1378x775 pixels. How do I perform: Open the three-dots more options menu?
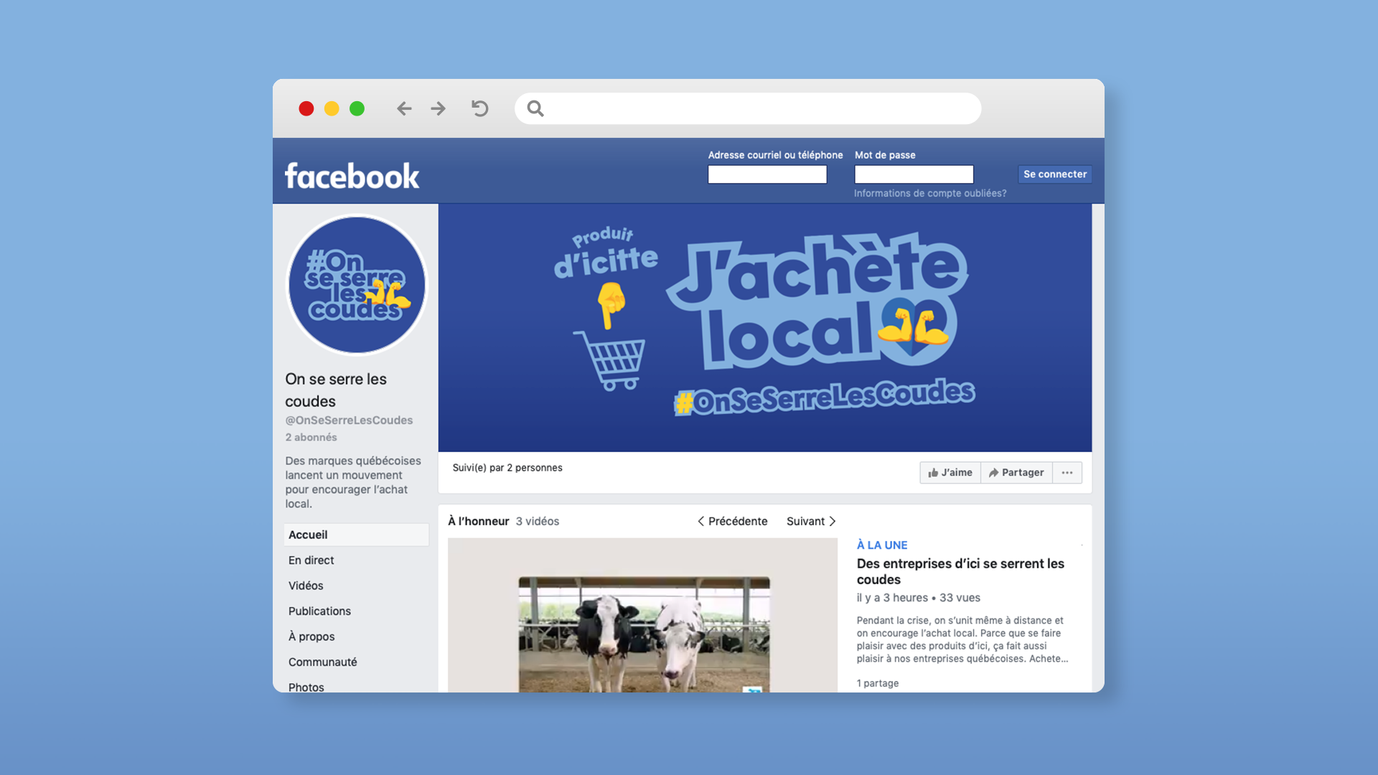1067,472
